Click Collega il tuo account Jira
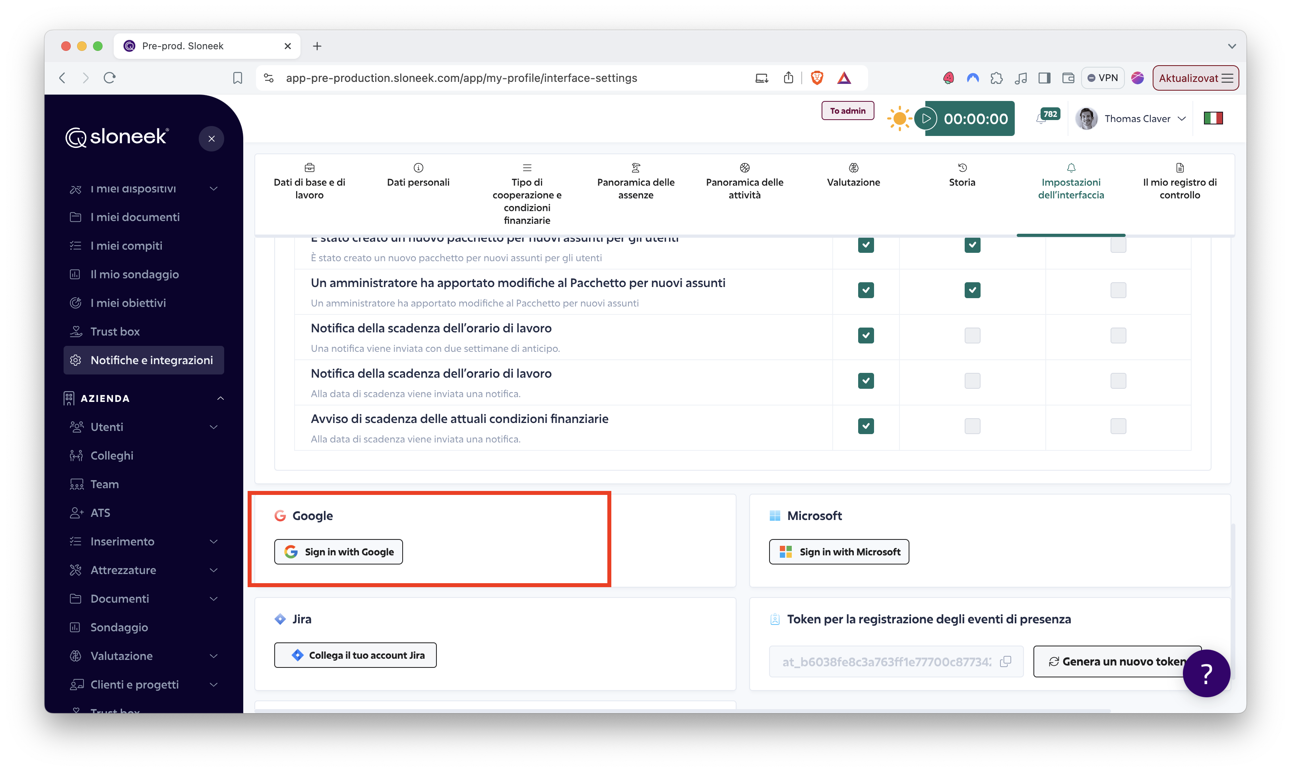 click(355, 655)
